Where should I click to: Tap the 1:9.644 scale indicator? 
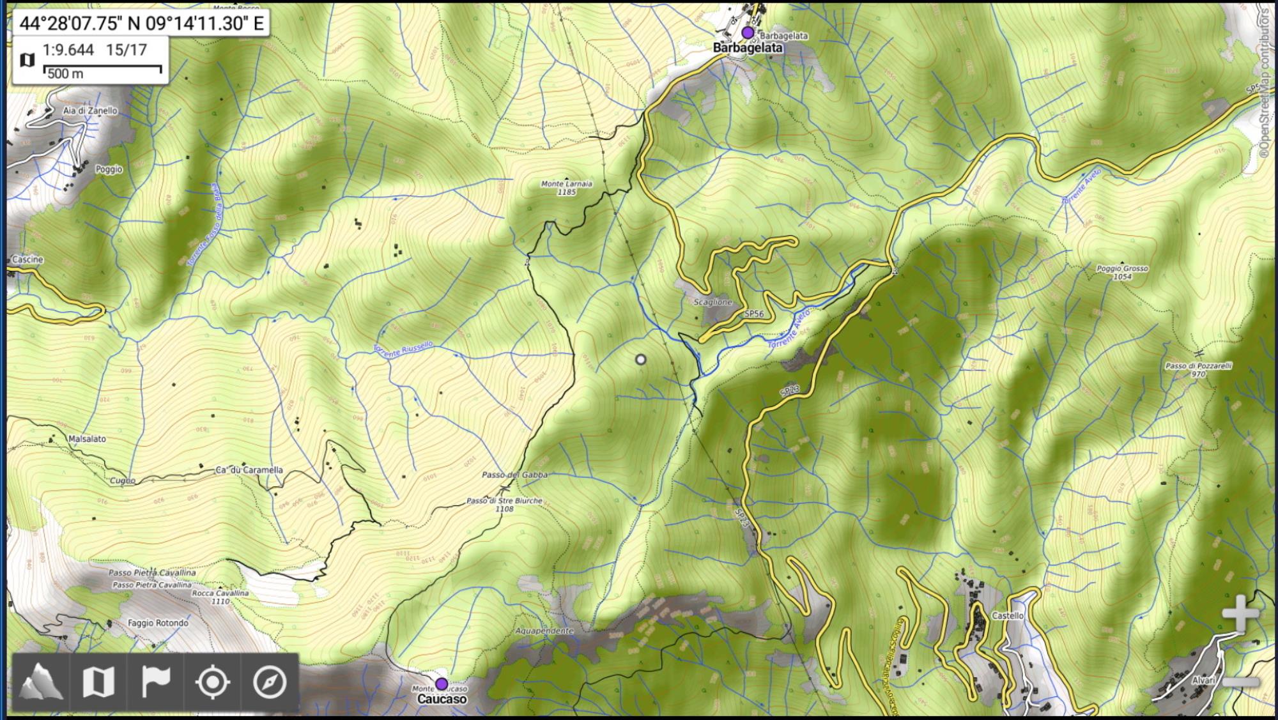[68, 50]
